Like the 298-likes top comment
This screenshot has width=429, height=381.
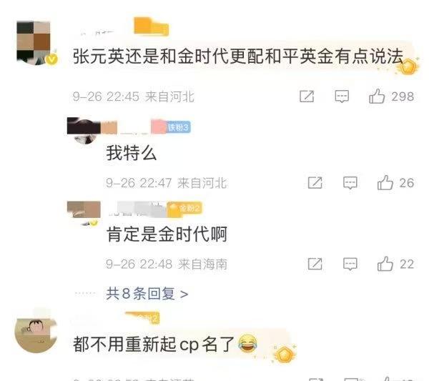[377, 96]
